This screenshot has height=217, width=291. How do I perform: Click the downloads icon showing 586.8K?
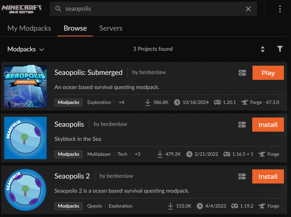point(148,102)
